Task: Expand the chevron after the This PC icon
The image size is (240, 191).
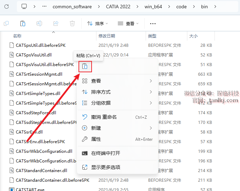Action: click(34, 7)
